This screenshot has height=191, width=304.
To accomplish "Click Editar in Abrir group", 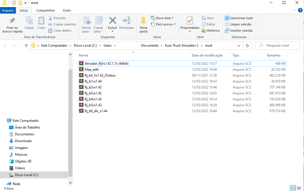I will point(208,24).
